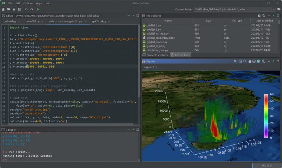
Task: Expand the Current Folder path dropdown
Action: point(273,9)
